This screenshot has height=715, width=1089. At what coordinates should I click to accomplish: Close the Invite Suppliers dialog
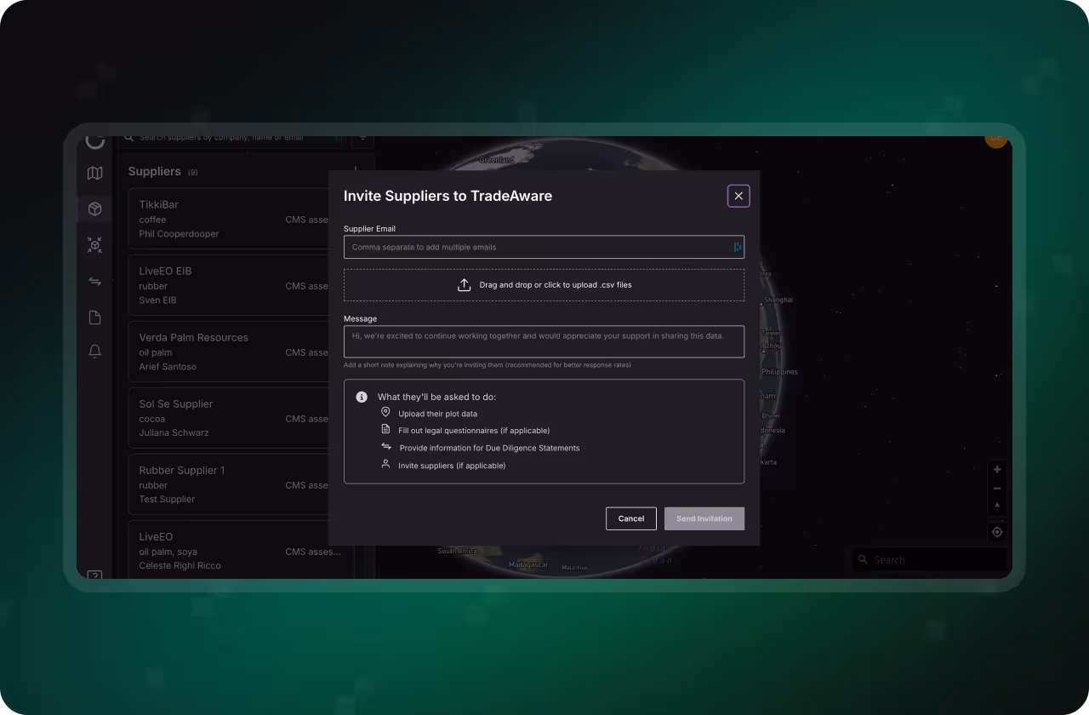pyautogui.click(x=738, y=196)
